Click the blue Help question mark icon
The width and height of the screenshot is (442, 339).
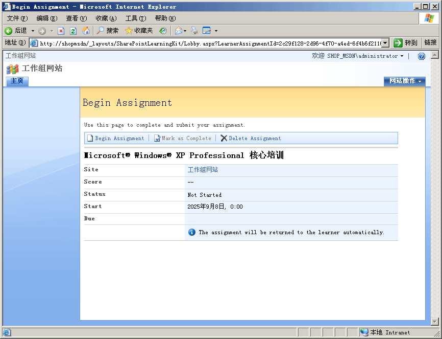(422, 56)
